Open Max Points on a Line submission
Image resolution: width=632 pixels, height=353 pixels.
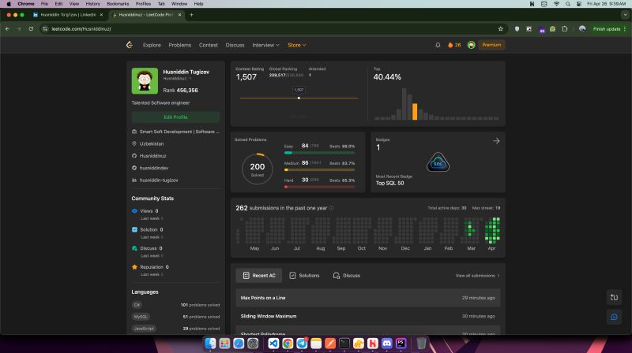368,298
